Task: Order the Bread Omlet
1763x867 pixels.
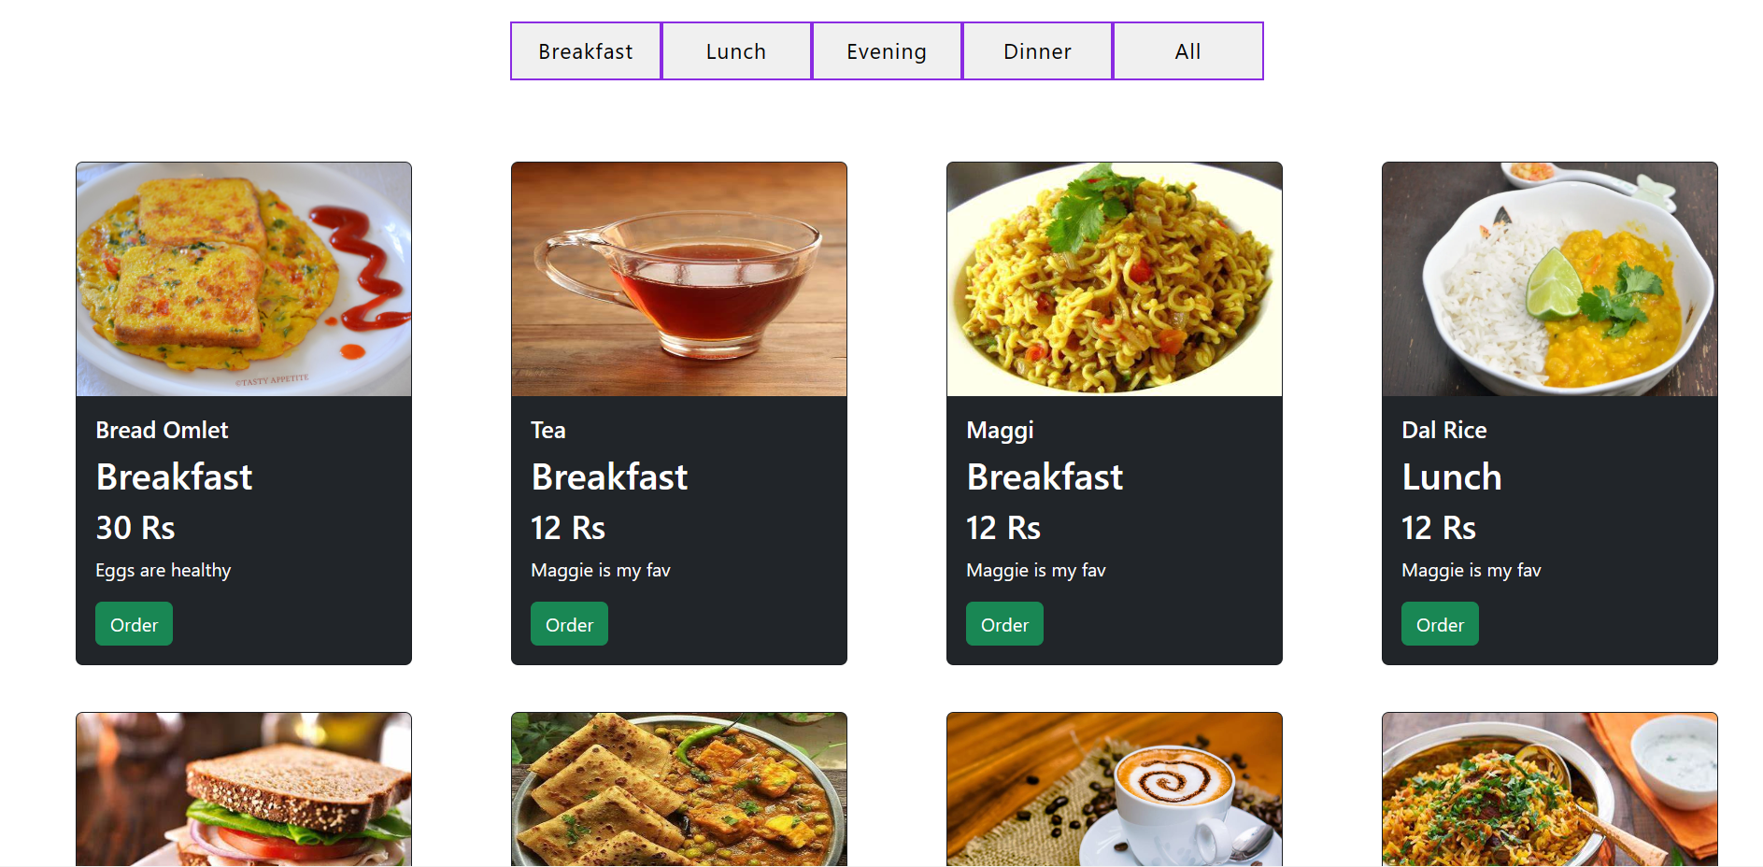Action: pyautogui.click(x=134, y=624)
